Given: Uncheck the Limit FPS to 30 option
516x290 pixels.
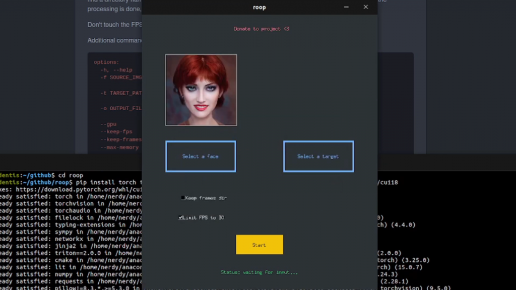Looking at the screenshot, I should point(181,217).
